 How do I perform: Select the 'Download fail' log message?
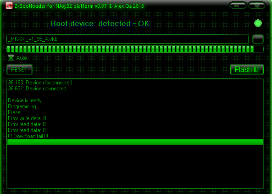coord(31,136)
